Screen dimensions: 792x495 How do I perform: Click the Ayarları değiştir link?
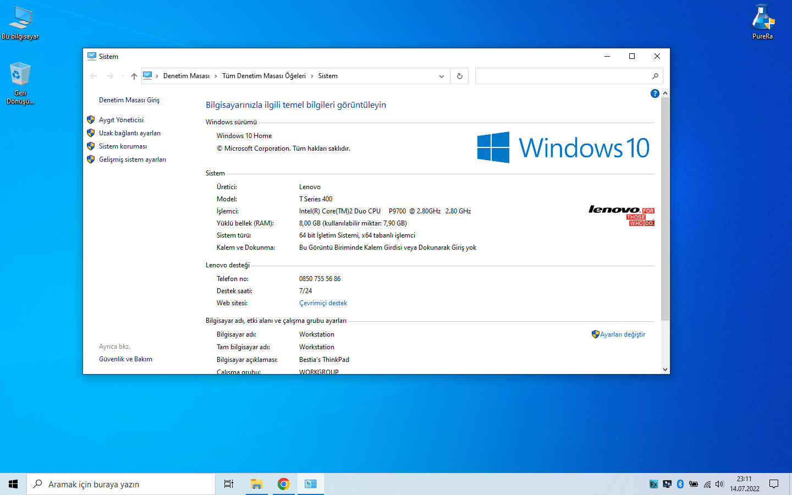coord(623,334)
